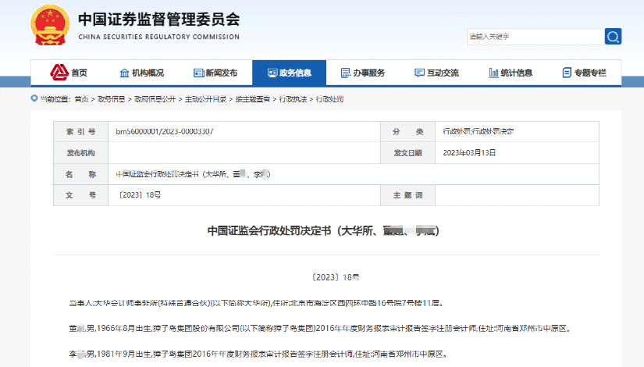Open the 统计信息 menu tab
The width and height of the screenshot is (644, 367).
coord(511,73)
